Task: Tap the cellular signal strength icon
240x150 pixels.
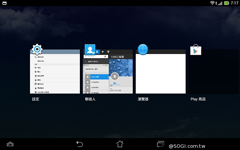Action: [220, 3]
